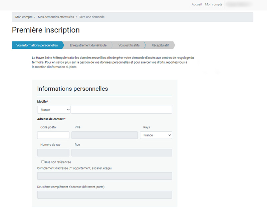The height and width of the screenshot is (215, 267).
Task: Check the Rue non référencée box
Action: (43, 162)
